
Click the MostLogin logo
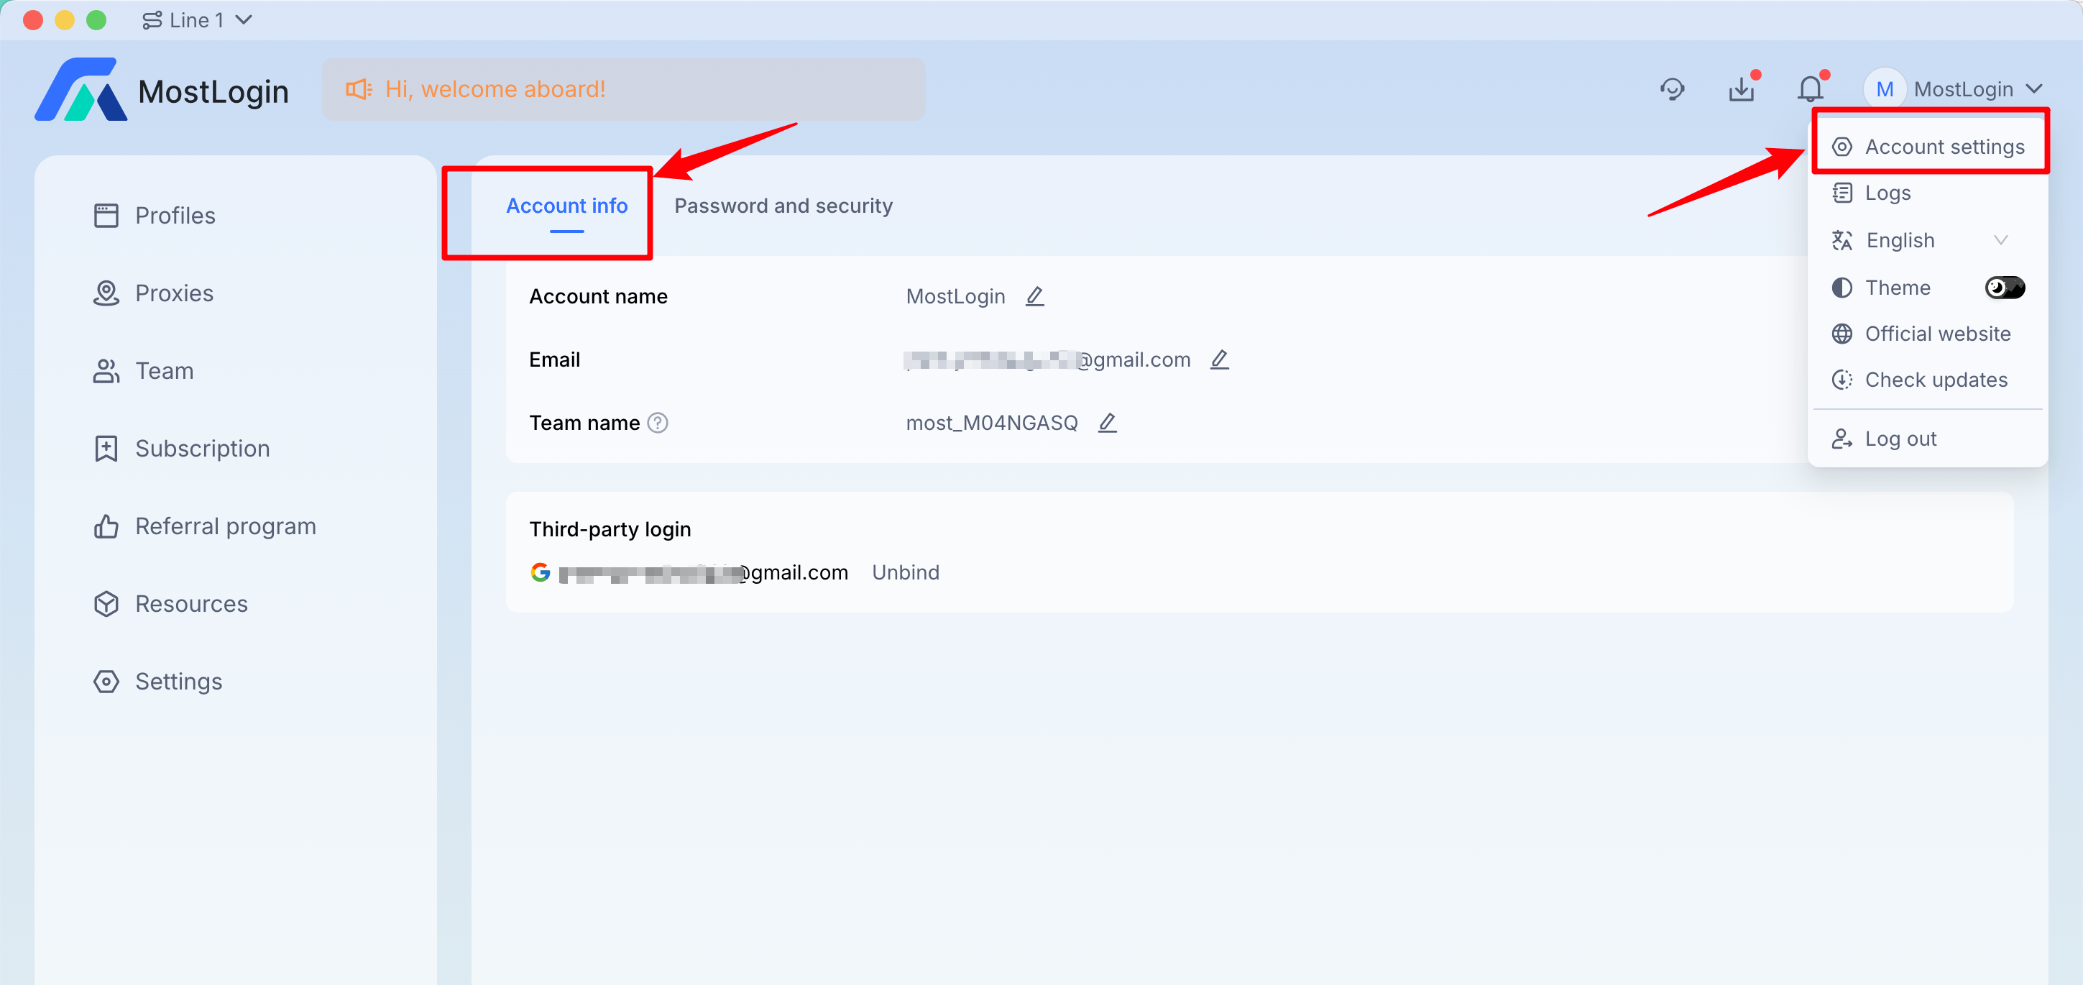(81, 89)
